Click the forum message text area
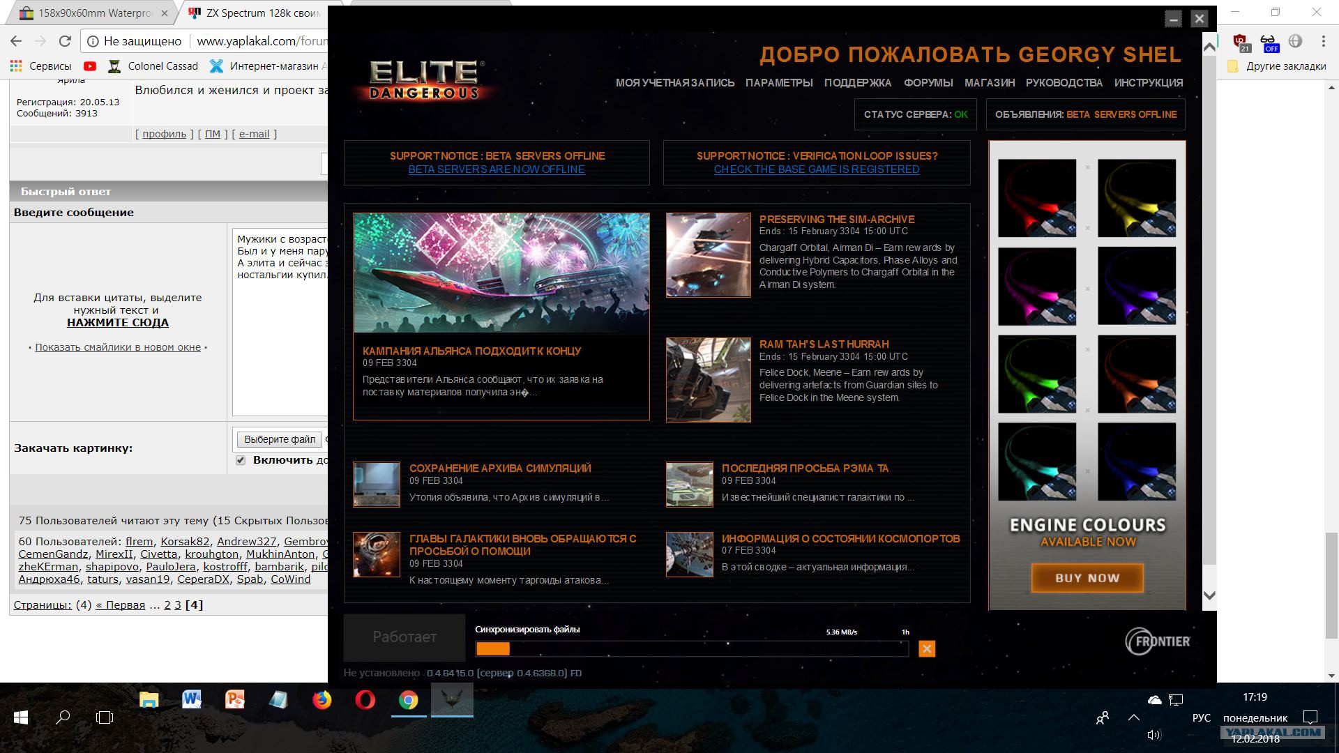1339x753 pixels. 280,321
